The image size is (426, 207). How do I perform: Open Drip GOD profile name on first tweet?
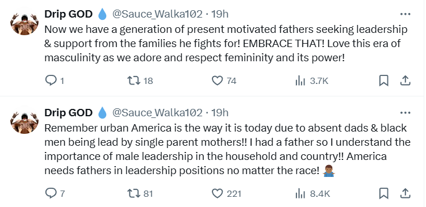pos(69,14)
